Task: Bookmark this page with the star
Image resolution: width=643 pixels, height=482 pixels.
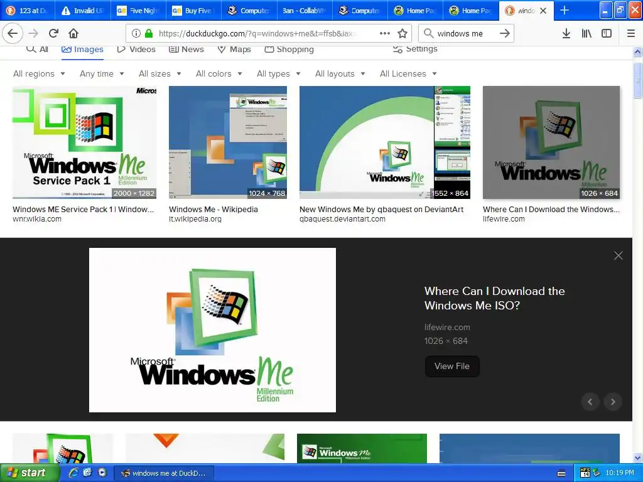Action: coord(403,33)
